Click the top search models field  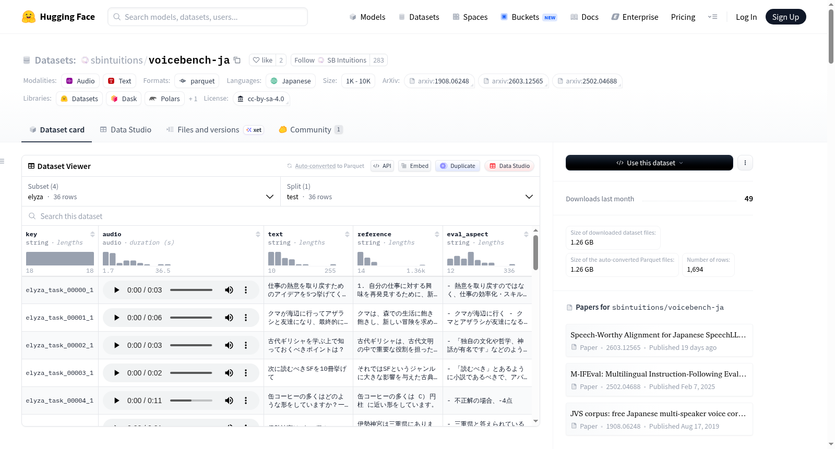(208, 17)
